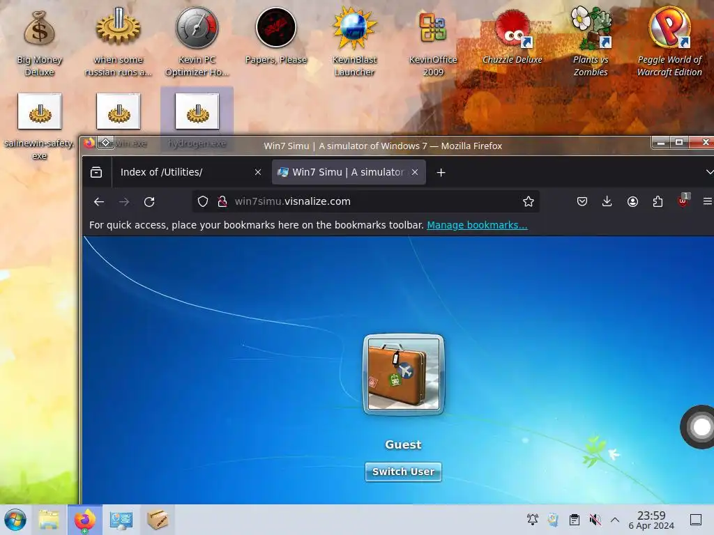Screen dimensions: 714x535
Task: Open Big Money Deluxe desktop icon
Action: point(40,42)
